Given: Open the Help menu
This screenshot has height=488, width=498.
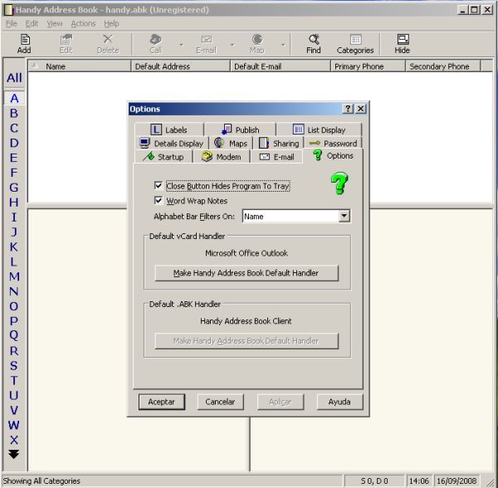Looking at the screenshot, I should point(111,23).
